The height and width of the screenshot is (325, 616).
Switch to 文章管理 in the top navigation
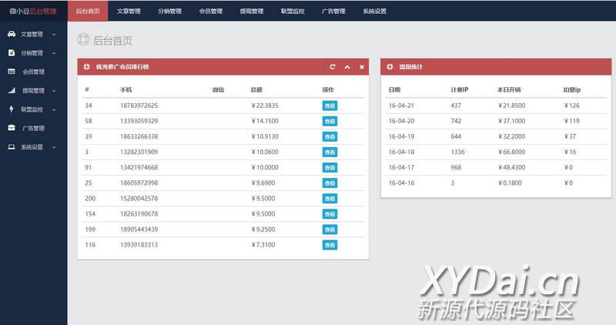tap(129, 11)
